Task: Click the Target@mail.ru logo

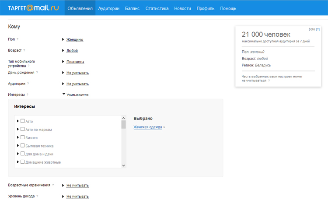Action: pyautogui.click(x=33, y=8)
